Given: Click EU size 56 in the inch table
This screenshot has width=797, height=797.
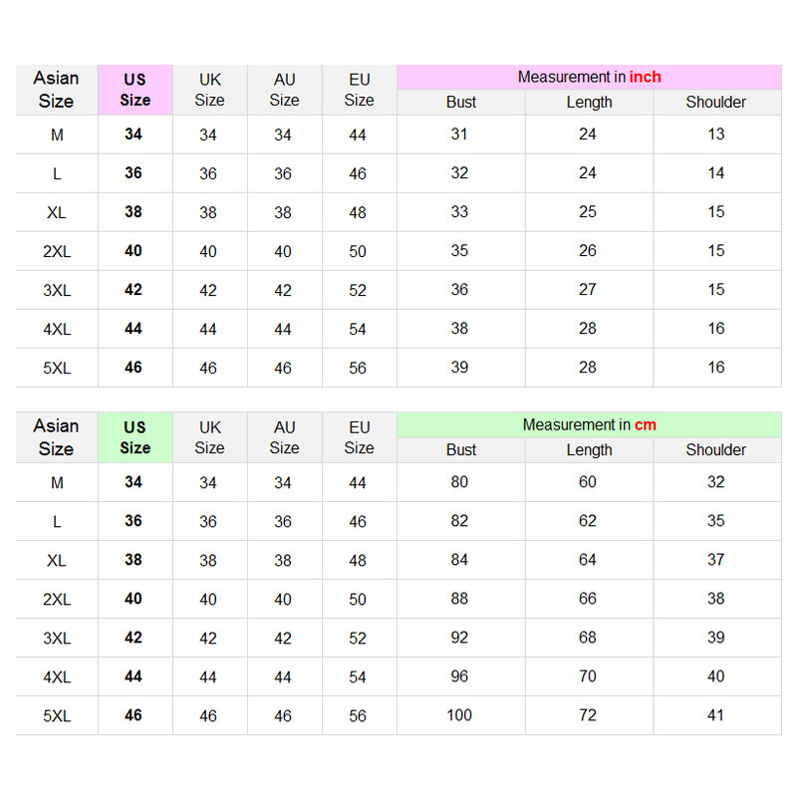Looking at the screenshot, I should coord(358,368).
